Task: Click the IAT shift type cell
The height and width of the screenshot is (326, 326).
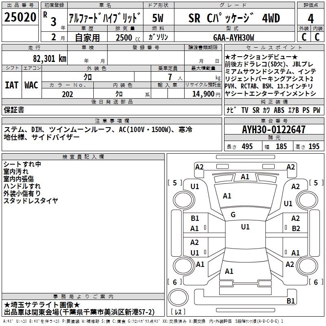Action: [11, 85]
